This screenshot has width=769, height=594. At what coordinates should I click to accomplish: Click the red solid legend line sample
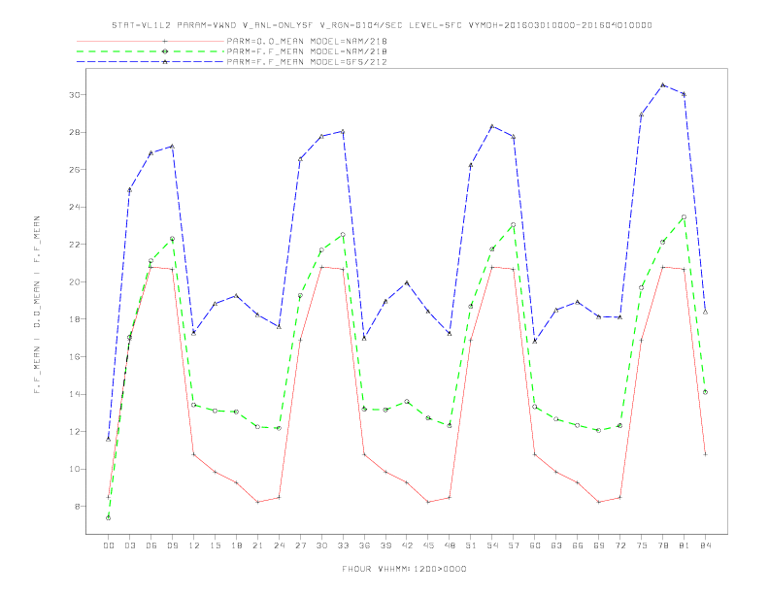[x=150, y=41]
